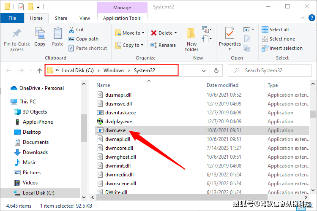The height and width of the screenshot is (211, 317).
Task: Select Paste shortcut in Clipboard group
Action: click(x=87, y=48)
